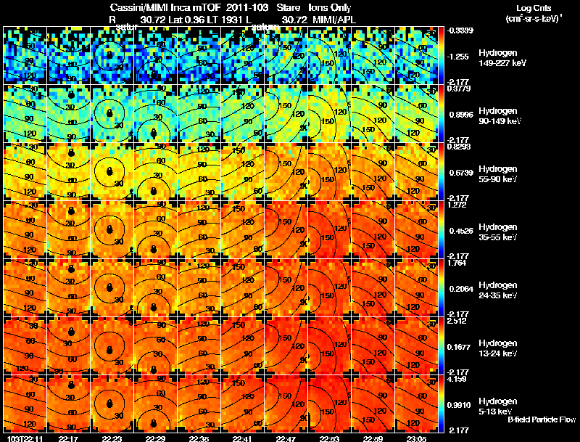Click the Hydrogen 24-35 keV color bar
This screenshot has width=580, height=442.
click(x=441, y=288)
